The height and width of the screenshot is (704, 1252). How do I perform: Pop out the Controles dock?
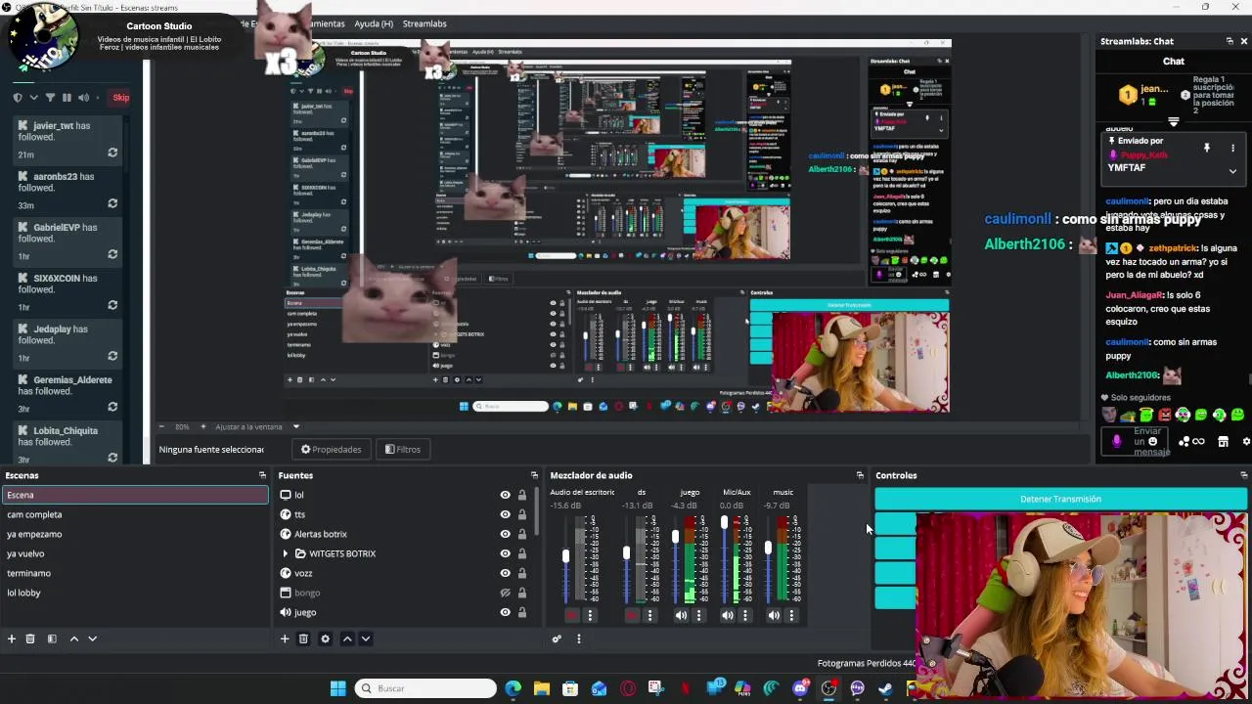point(1243,475)
